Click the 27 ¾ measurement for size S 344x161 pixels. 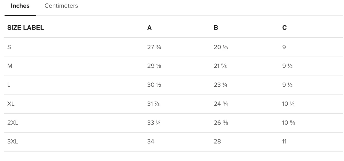(154, 47)
